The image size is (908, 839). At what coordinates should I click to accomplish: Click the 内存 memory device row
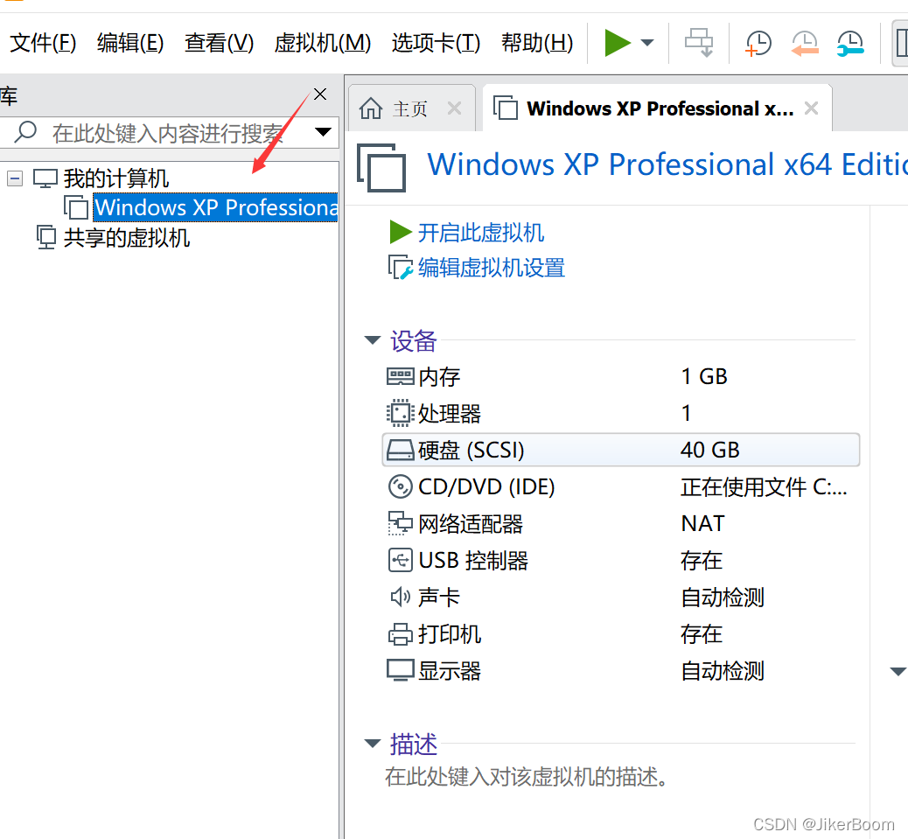621,377
